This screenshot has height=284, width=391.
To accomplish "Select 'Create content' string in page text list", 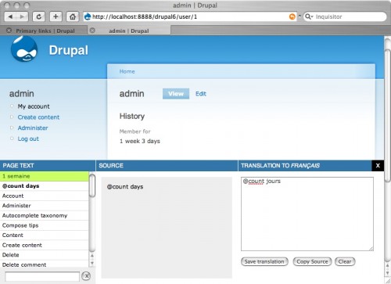I will tap(45, 245).
